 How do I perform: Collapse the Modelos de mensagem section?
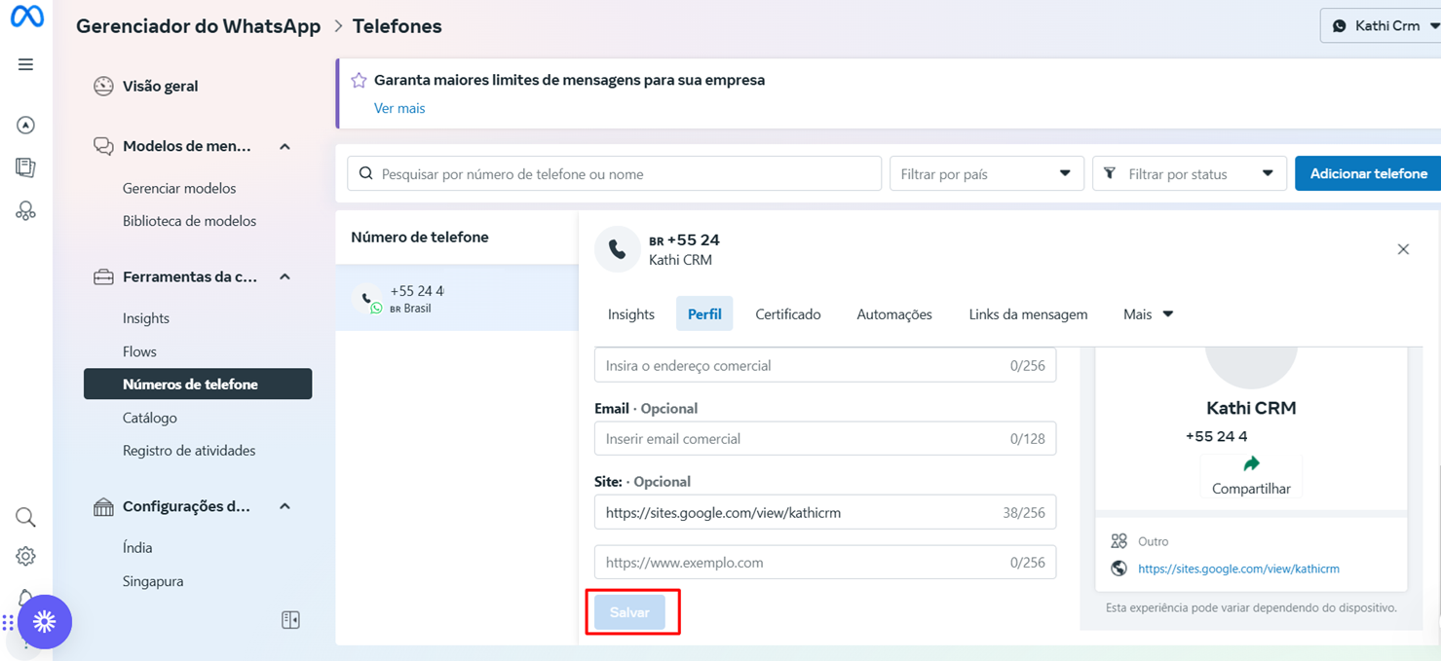point(284,147)
